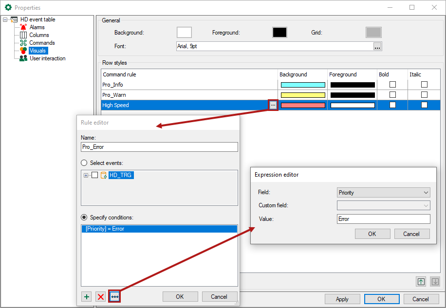Change Pro_Info foreground color
This screenshot has width=446, height=308.
coord(353,85)
